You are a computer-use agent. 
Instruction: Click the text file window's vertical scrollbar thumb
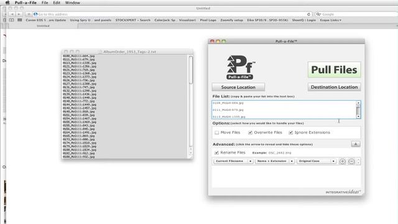(191, 70)
